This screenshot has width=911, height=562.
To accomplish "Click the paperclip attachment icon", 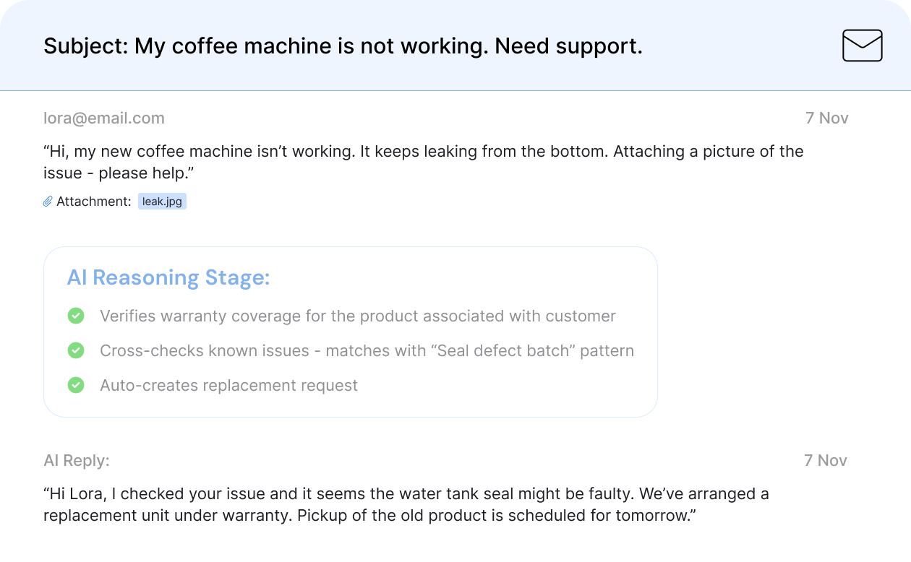I will [48, 202].
